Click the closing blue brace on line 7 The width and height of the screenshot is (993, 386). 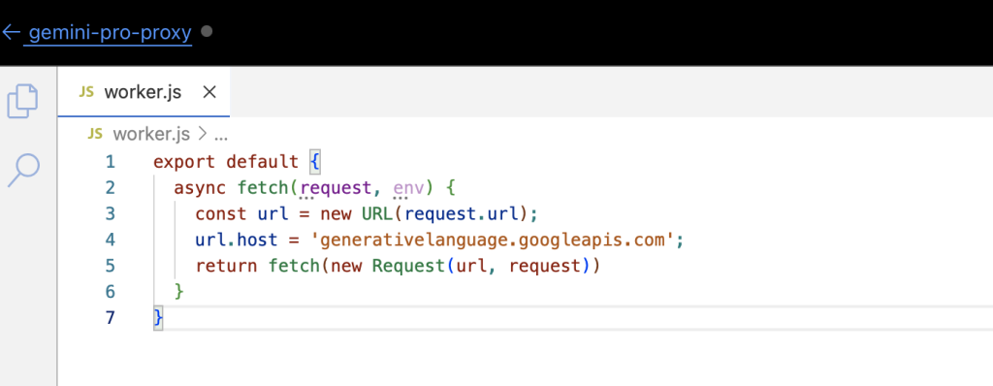tap(158, 317)
